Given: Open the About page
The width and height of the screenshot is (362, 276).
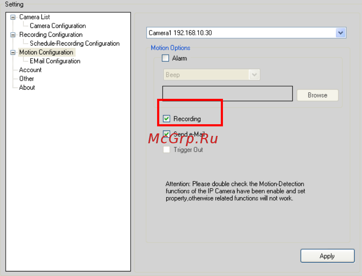Looking at the screenshot, I should [x=27, y=88].
